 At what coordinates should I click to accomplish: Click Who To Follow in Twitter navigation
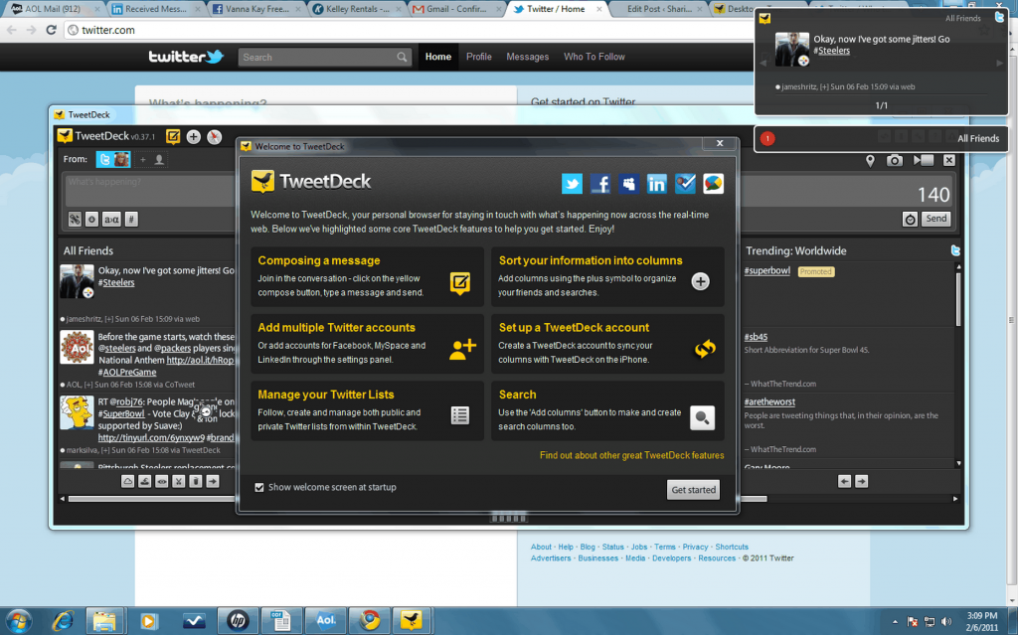click(594, 57)
